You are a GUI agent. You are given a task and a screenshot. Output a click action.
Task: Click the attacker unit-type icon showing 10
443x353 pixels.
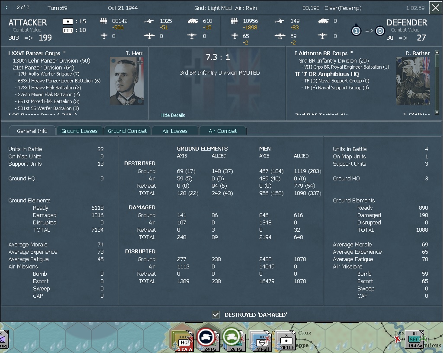point(68,30)
